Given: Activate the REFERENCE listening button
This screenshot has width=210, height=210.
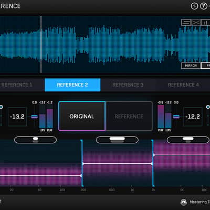Looking at the screenshot, I should pos(129,116).
